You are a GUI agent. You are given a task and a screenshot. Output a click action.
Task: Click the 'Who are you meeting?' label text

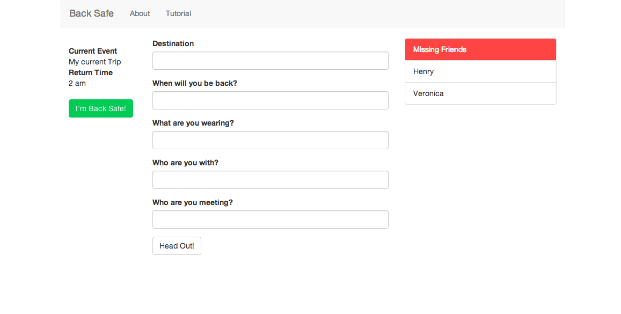[192, 202]
